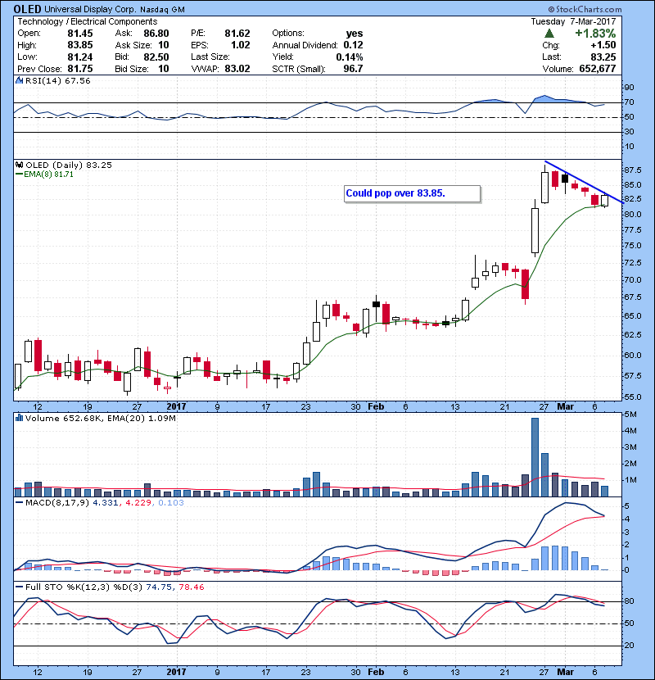Image resolution: width=655 pixels, height=680 pixels.
Task: Click the RSI(14) 67.56 panel label
Action: tap(58, 80)
